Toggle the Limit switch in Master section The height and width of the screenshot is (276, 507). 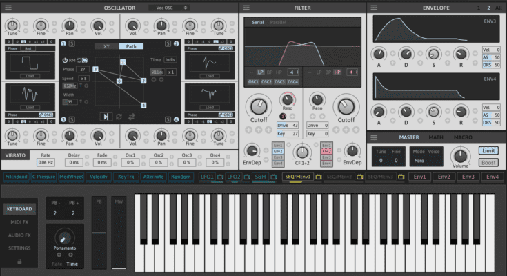click(489, 150)
